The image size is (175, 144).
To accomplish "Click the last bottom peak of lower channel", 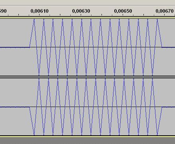I will [x=157, y=134].
